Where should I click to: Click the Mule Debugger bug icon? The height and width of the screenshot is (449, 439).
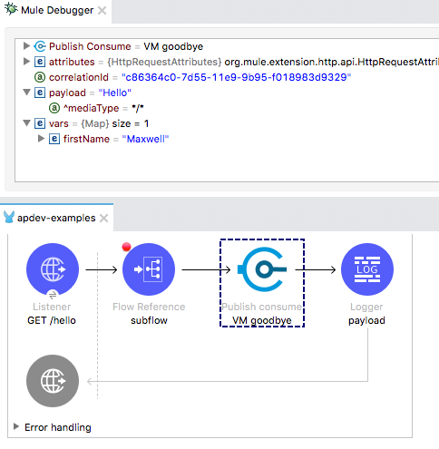(11, 9)
